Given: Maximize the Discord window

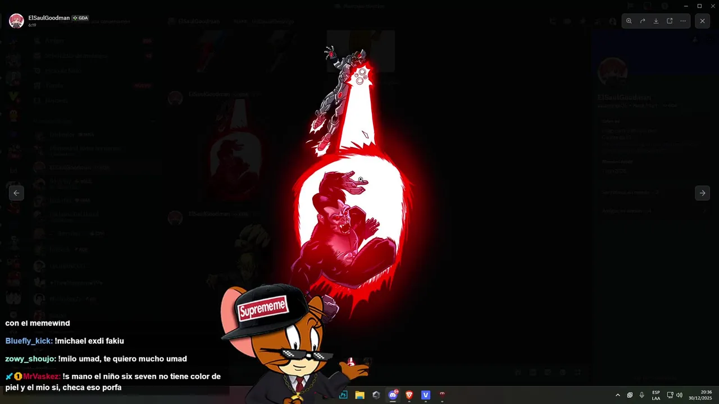Looking at the screenshot, I should tap(699, 6).
